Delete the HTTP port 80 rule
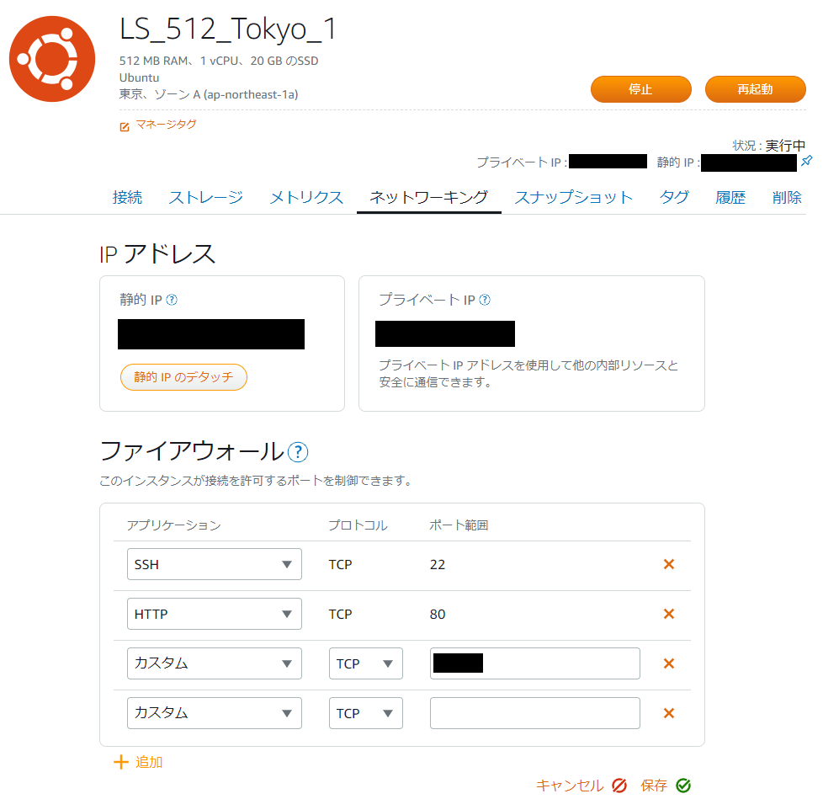The image size is (823, 799). tap(669, 614)
